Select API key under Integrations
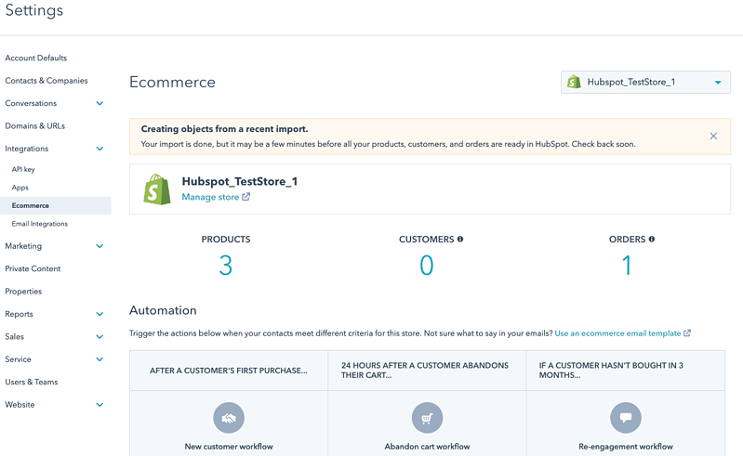Viewport: 743px width, 456px height. (23, 170)
